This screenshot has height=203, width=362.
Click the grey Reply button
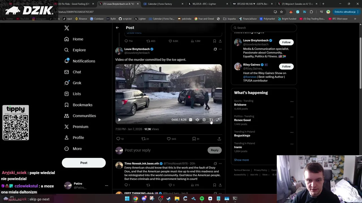click(x=215, y=150)
